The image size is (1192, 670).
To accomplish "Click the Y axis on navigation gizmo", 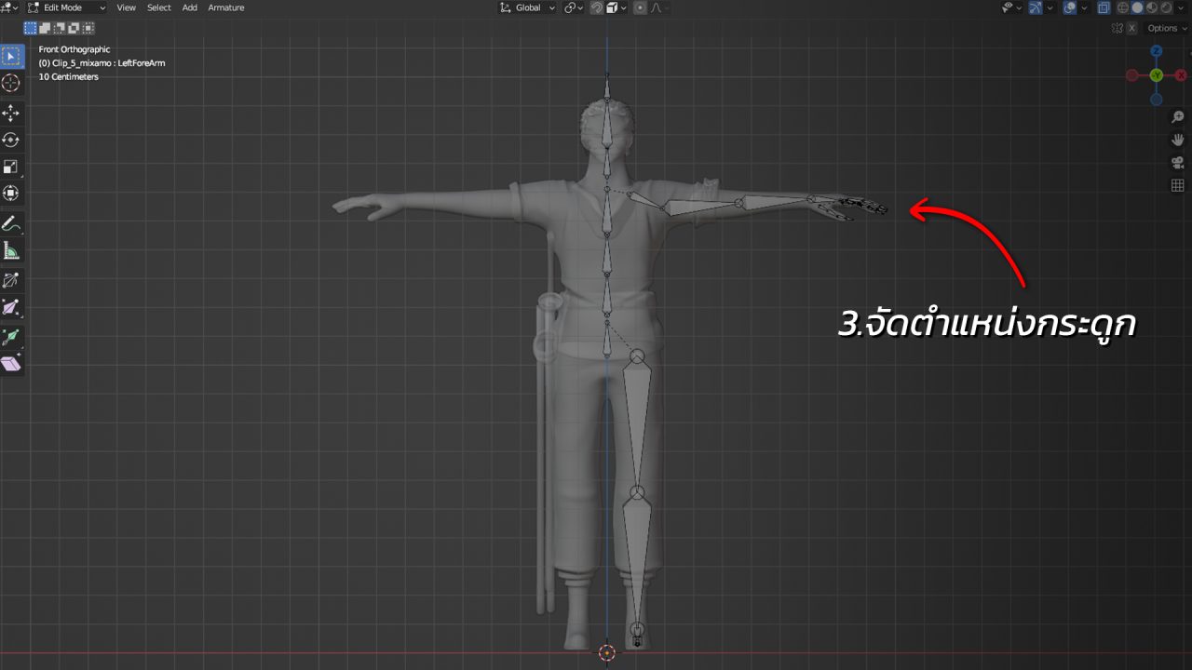I will [1156, 74].
